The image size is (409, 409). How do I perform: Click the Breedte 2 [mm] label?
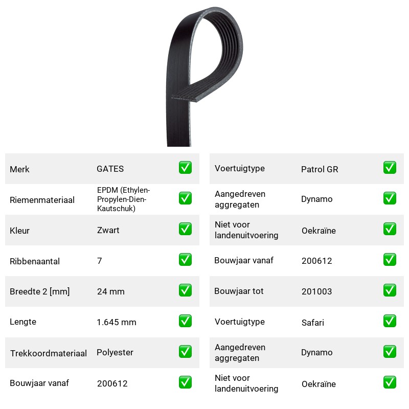pyautogui.click(x=40, y=291)
